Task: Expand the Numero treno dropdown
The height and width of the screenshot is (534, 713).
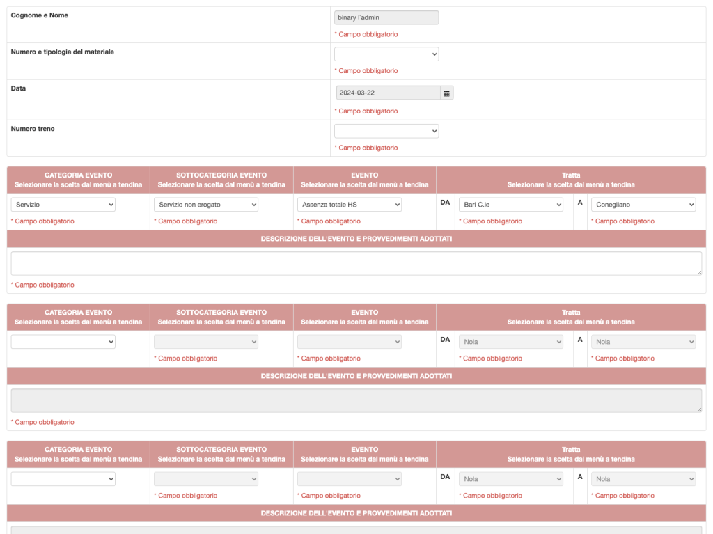Action: pyautogui.click(x=386, y=131)
